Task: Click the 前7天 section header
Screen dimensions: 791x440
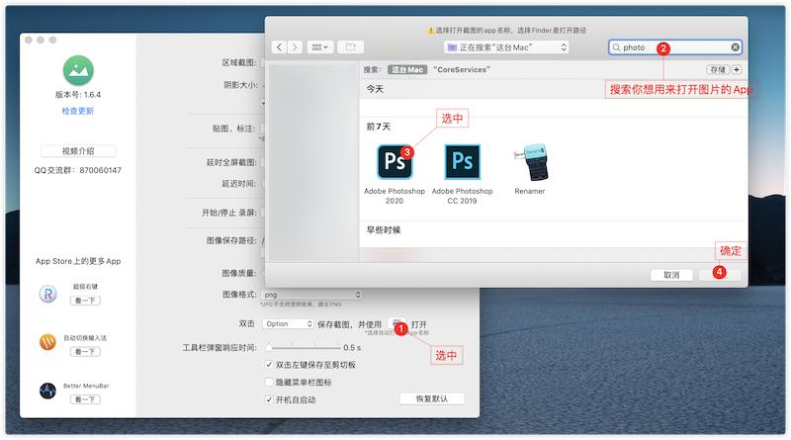Action: tap(379, 127)
